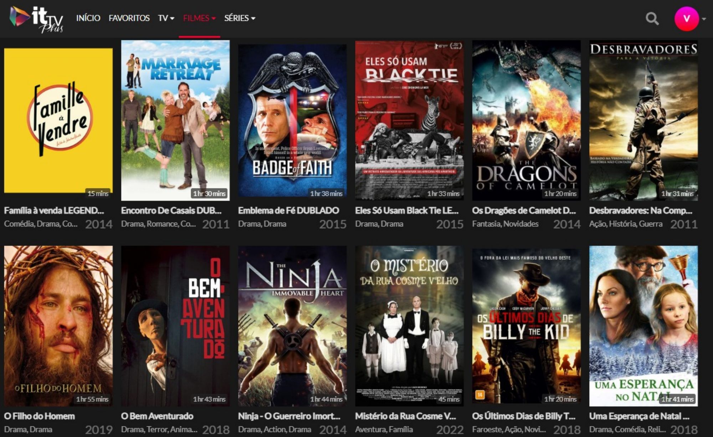Select the Uma Esperança no Natal poster
713x437 pixels.
[643, 326]
